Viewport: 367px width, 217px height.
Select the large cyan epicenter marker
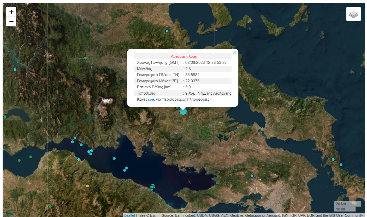click(183, 111)
